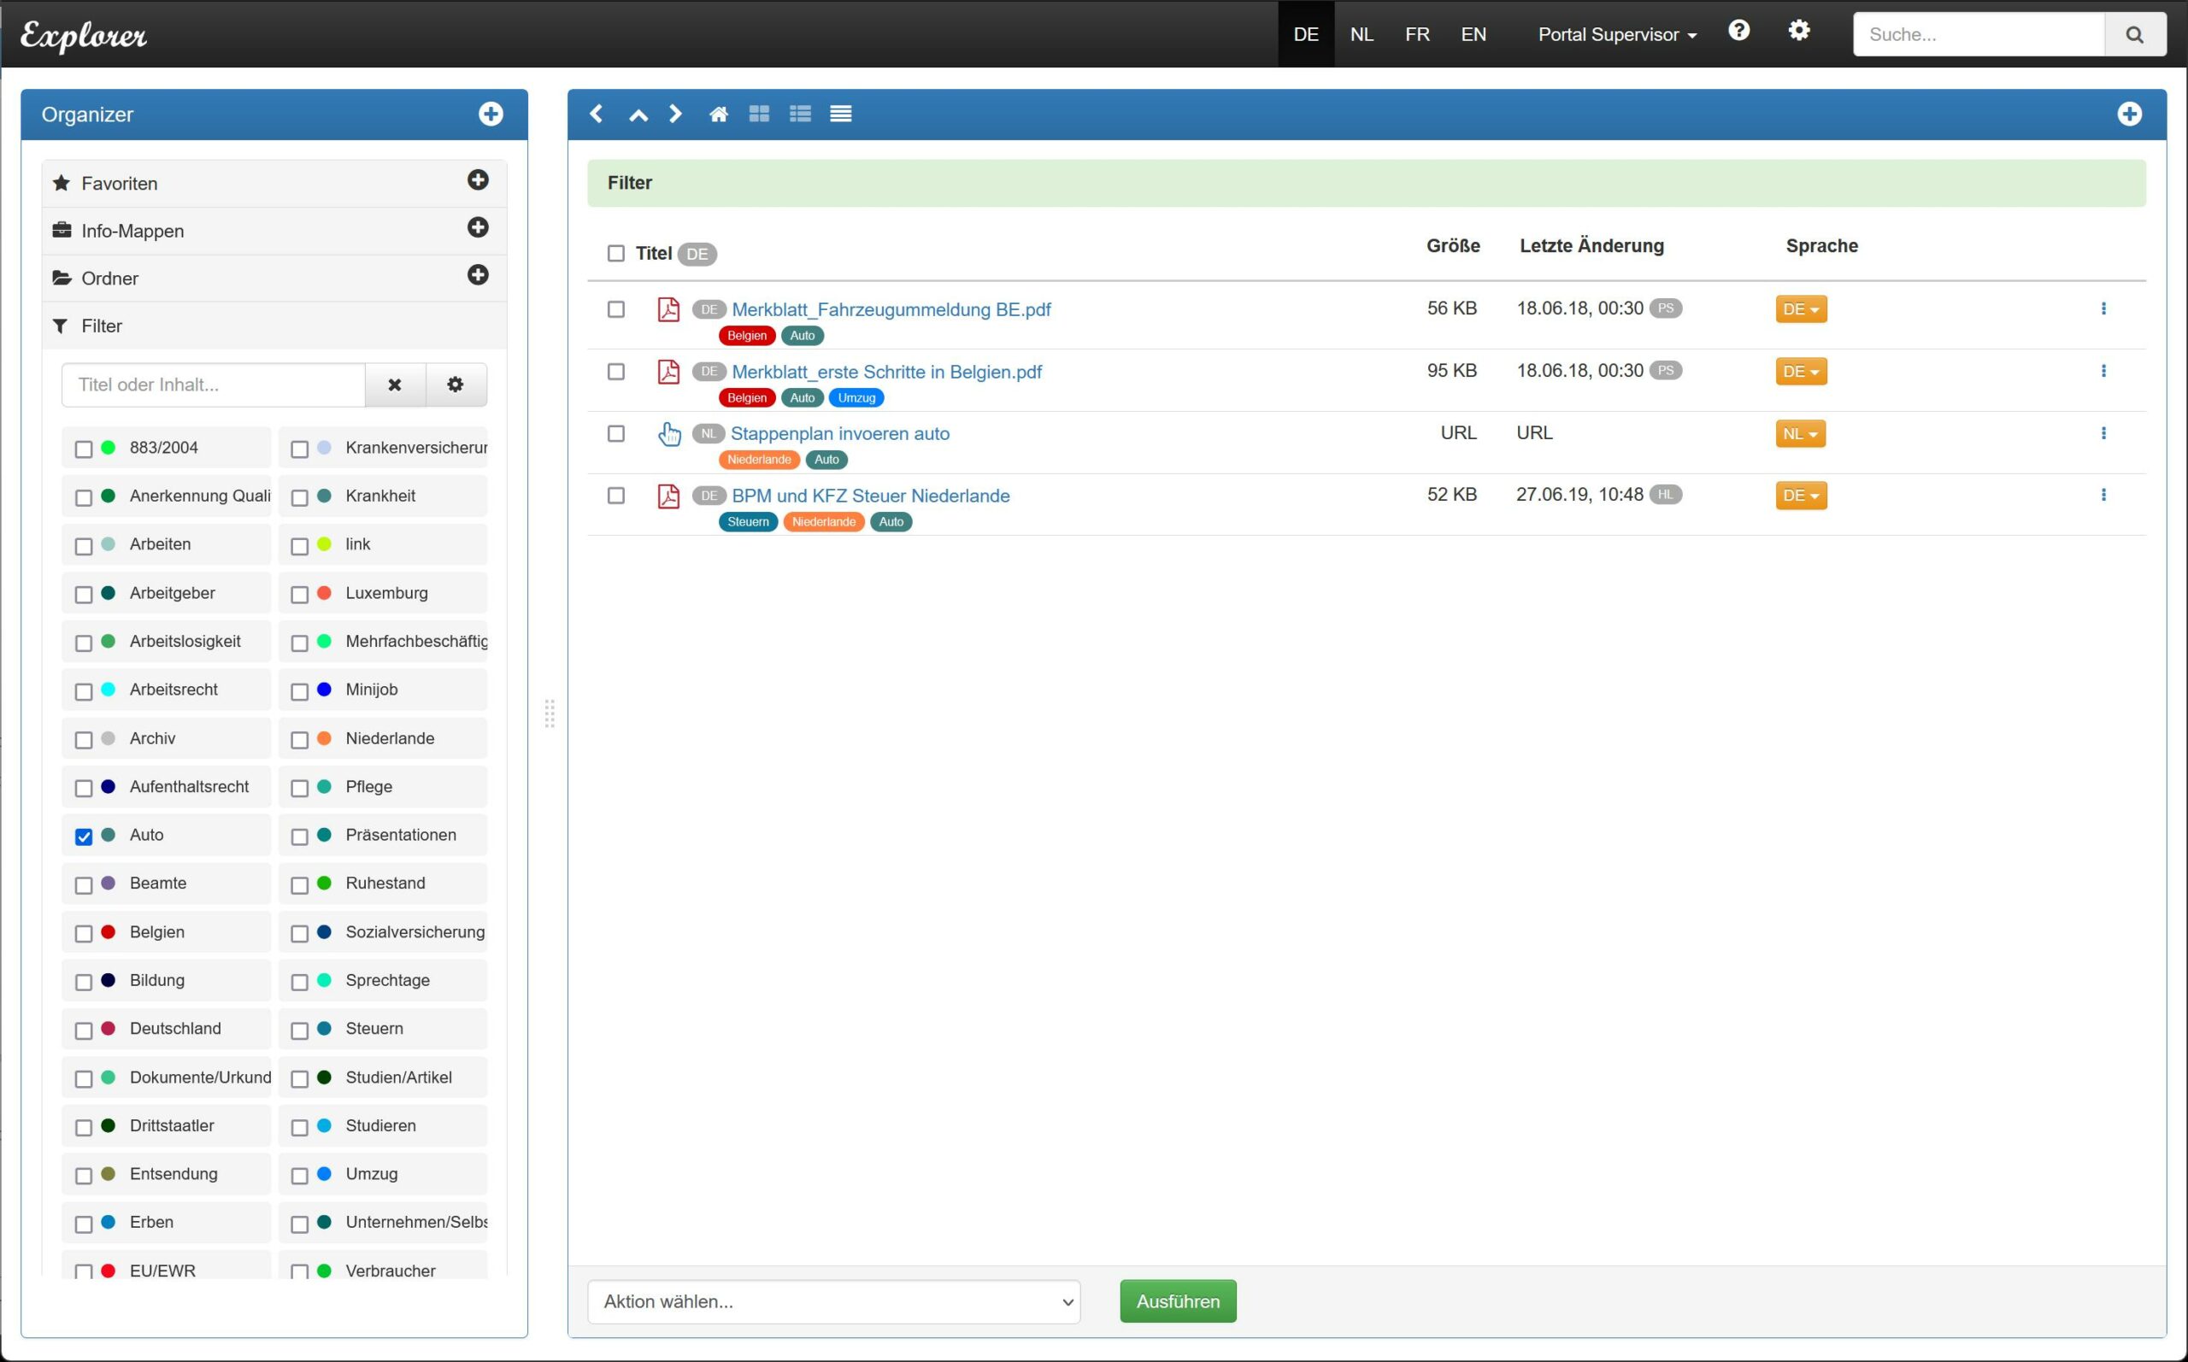The width and height of the screenshot is (2188, 1362).
Task: Clear filter text with X button
Action: tap(395, 385)
